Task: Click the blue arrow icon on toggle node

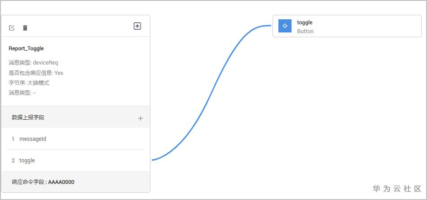Action: [x=285, y=26]
